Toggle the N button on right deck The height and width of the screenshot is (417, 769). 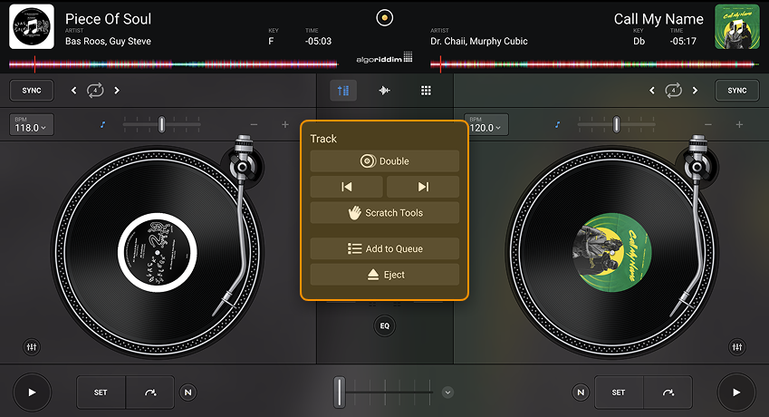[581, 393]
